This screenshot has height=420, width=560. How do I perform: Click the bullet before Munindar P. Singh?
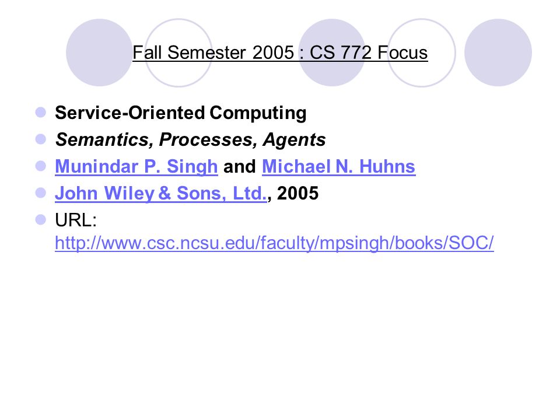tap(41, 166)
